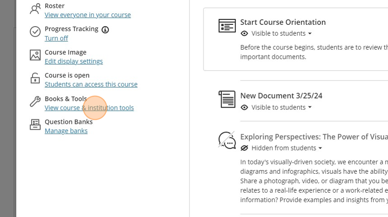The width and height of the screenshot is (388, 217).
Task: Click the Question Banks icon
Action: (35, 125)
